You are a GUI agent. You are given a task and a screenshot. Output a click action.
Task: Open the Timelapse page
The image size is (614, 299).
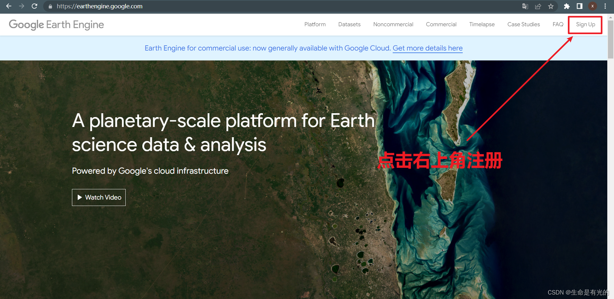pyautogui.click(x=482, y=24)
